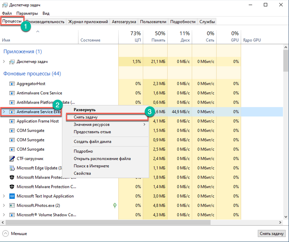Click the Диспетчер задач process icon
Screen dimensions: 289x242
point(12,62)
